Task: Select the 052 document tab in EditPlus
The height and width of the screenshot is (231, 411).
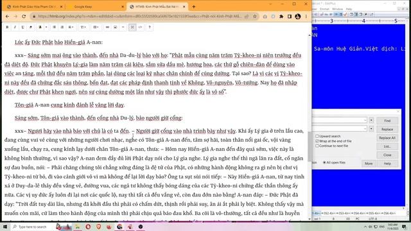Action: 328,213
